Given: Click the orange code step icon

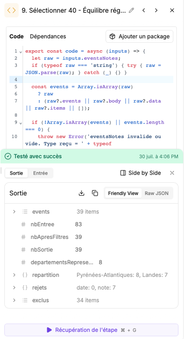Looking at the screenshot, I should tap(11, 10).
